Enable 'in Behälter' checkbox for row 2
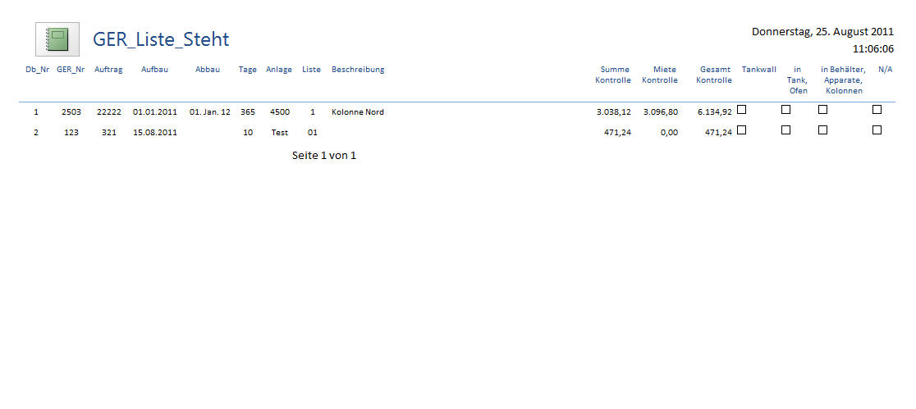 [822, 130]
